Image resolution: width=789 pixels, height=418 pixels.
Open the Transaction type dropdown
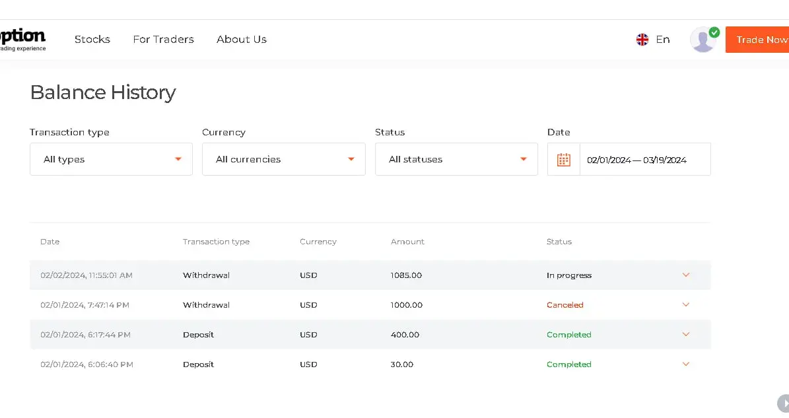111,159
